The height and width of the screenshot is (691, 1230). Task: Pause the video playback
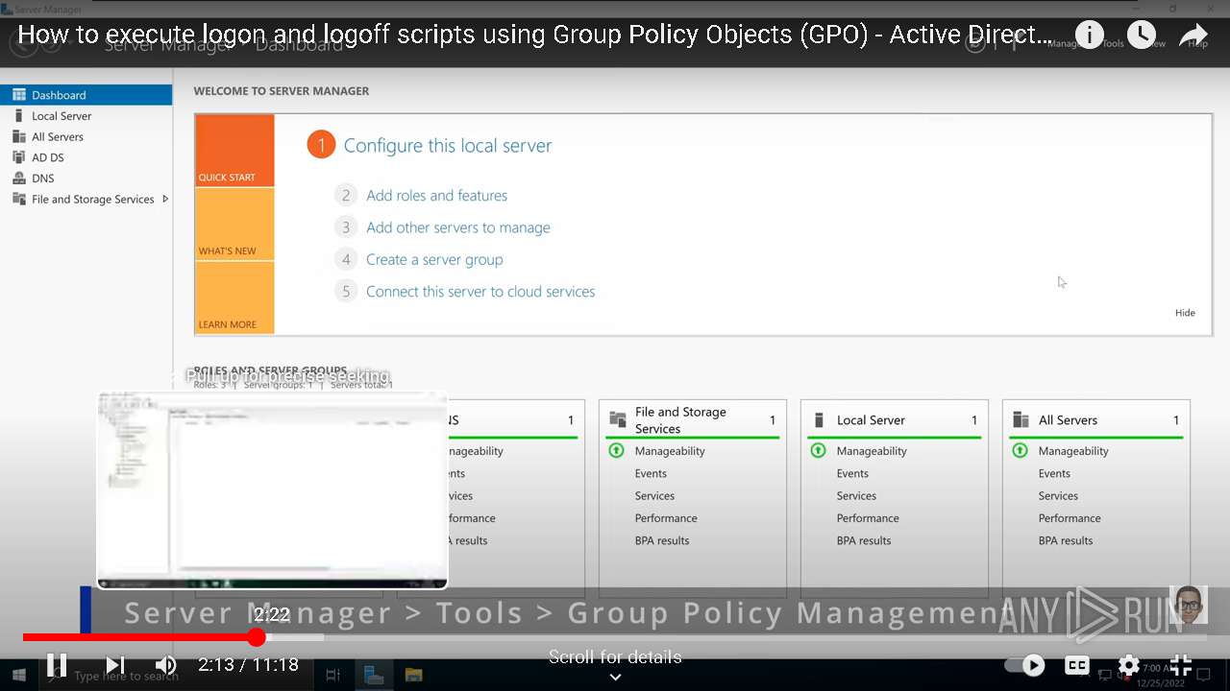[57, 664]
